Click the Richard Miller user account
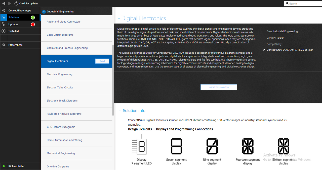This screenshot has height=170, width=322. coord(17,166)
